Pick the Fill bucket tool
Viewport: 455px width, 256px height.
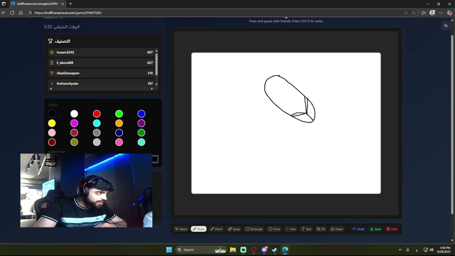(x=321, y=229)
